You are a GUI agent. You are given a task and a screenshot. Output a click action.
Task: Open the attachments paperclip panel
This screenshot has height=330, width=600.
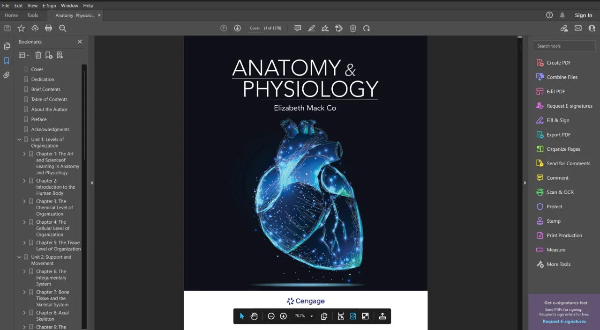(x=7, y=75)
